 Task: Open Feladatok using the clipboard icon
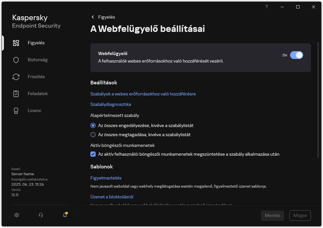tap(16, 93)
